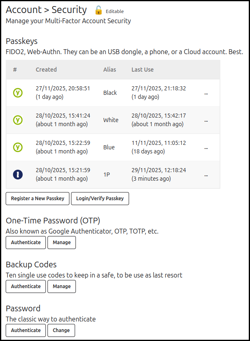Click the black alert icon on the 1P passkey row
Image resolution: width=250 pixels, height=341 pixels.
coord(18,174)
